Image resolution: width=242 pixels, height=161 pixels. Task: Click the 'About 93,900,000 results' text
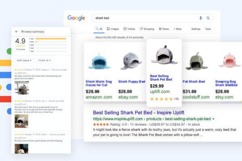pyautogui.click(x=119, y=37)
